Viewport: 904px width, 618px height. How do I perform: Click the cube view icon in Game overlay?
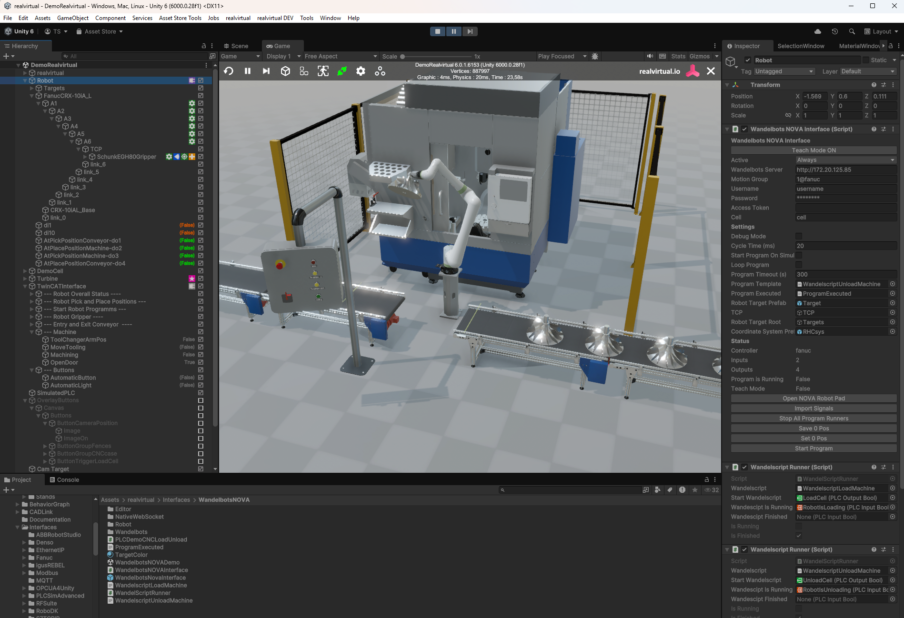coord(285,71)
